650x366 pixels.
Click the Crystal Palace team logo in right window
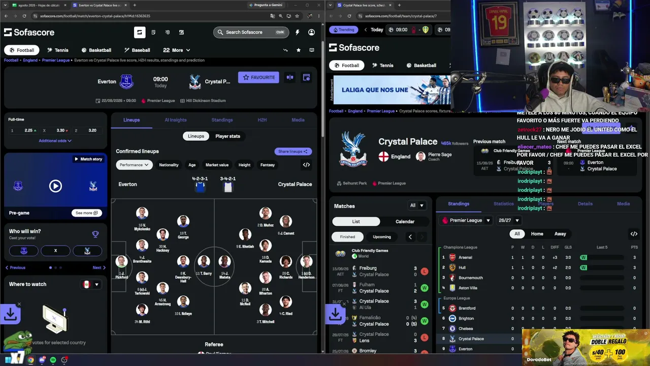click(x=353, y=149)
